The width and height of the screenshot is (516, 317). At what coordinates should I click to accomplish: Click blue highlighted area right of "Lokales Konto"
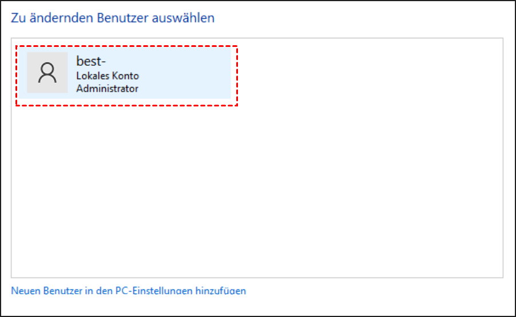pyautogui.click(x=183, y=76)
